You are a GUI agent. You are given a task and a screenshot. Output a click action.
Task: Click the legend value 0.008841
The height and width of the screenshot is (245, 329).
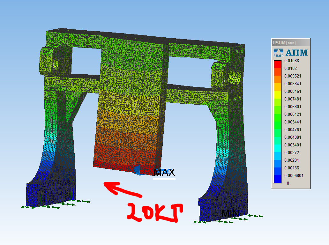(x=293, y=84)
